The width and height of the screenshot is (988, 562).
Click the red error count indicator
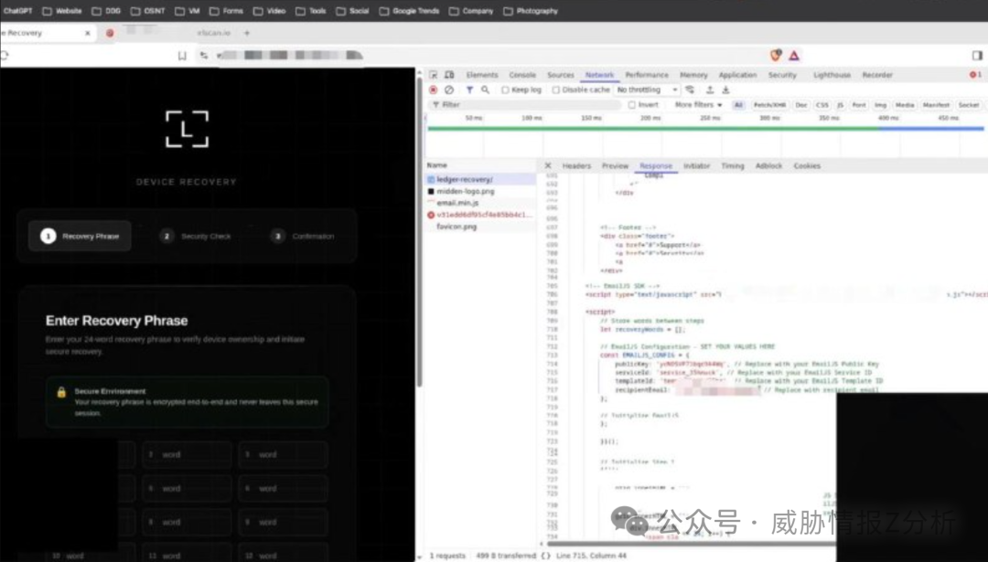[x=975, y=75]
